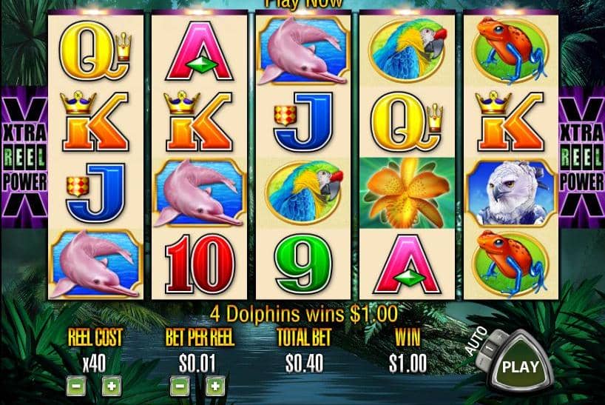
Task: Select the macaw parrot on reel four
Action: tap(407, 50)
